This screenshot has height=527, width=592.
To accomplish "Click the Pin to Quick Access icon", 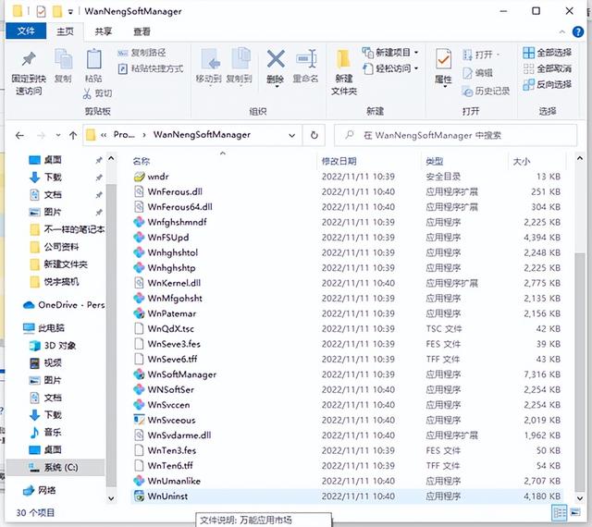I will pos(27,65).
